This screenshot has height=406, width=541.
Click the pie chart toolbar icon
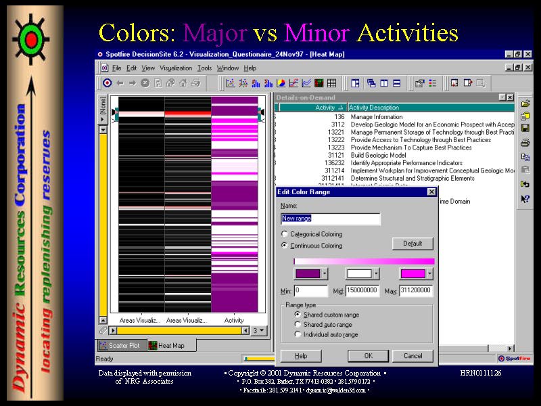pos(281,83)
